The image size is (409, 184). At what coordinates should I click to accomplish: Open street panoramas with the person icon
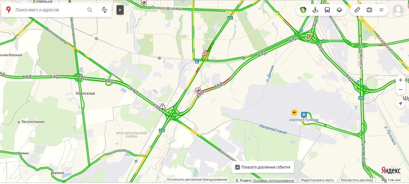pyautogui.click(x=315, y=10)
